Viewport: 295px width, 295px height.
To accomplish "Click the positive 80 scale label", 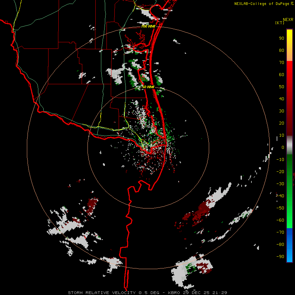I will [282, 50].
